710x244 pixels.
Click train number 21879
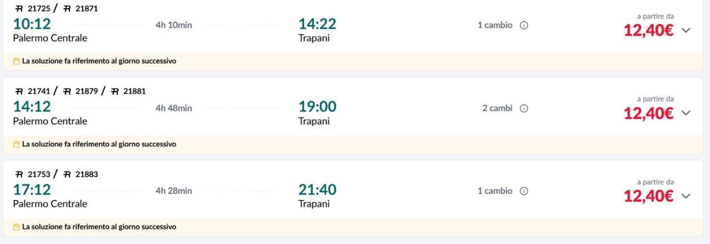[87, 91]
